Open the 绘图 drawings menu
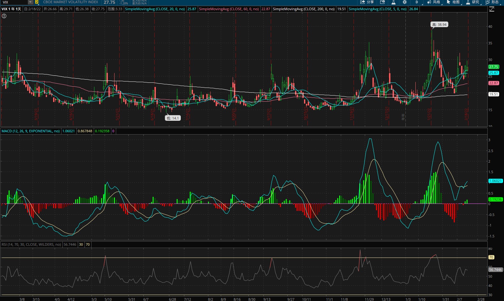This screenshot has height=301, width=504. (x=453, y=2)
